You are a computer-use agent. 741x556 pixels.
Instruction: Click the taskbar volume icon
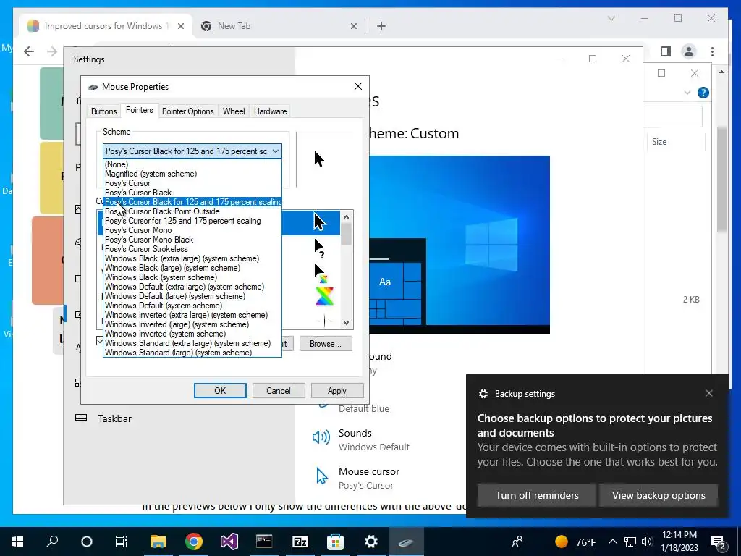pos(647,542)
